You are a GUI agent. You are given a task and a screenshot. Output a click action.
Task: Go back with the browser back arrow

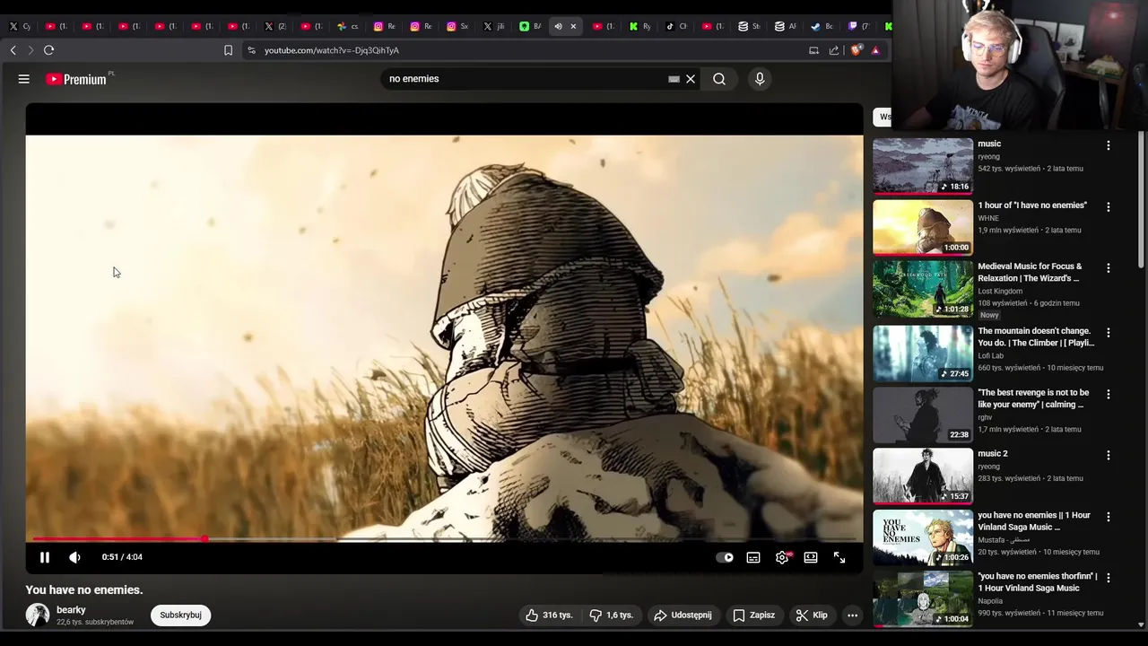(13, 50)
